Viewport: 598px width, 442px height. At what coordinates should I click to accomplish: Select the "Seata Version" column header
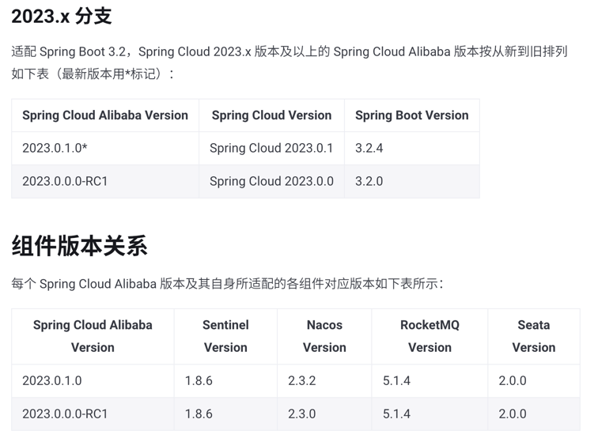click(x=534, y=336)
